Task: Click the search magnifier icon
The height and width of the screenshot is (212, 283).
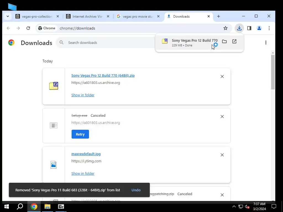Action: pos(62,43)
